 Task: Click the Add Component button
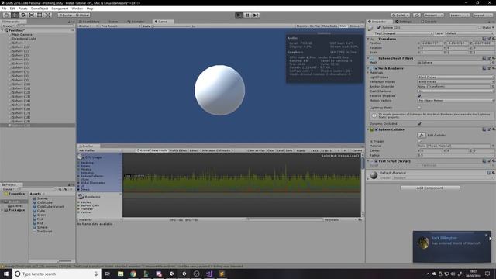tap(430, 188)
